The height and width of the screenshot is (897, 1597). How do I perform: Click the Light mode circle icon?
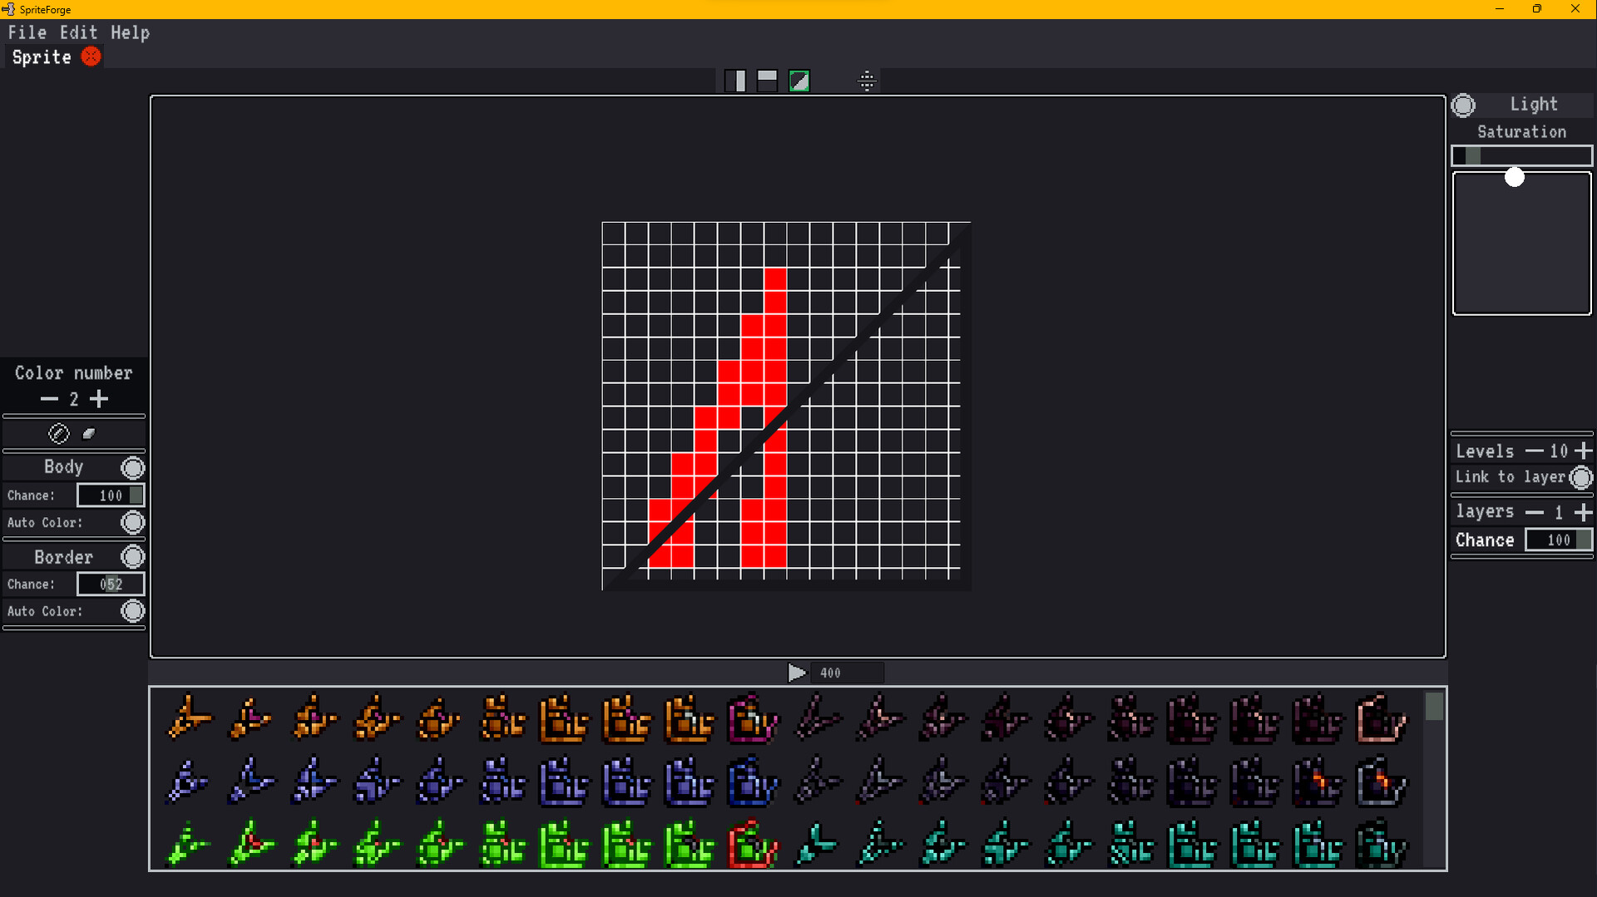(x=1464, y=105)
